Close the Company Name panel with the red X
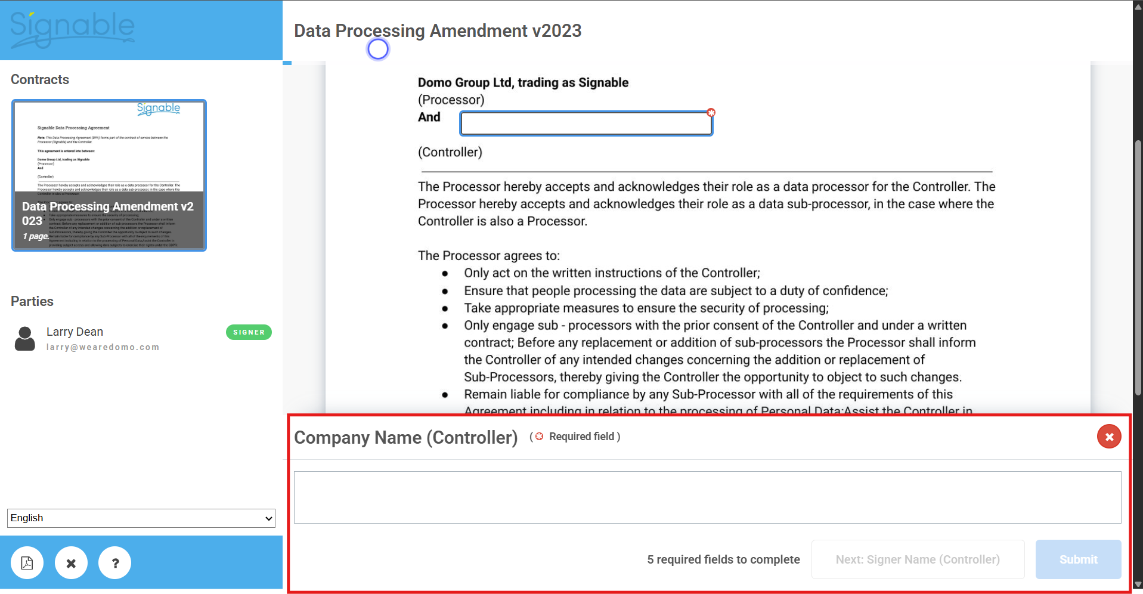 (x=1109, y=437)
